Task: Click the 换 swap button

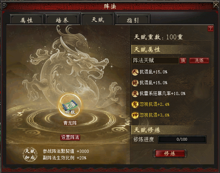Action: [183, 61]
